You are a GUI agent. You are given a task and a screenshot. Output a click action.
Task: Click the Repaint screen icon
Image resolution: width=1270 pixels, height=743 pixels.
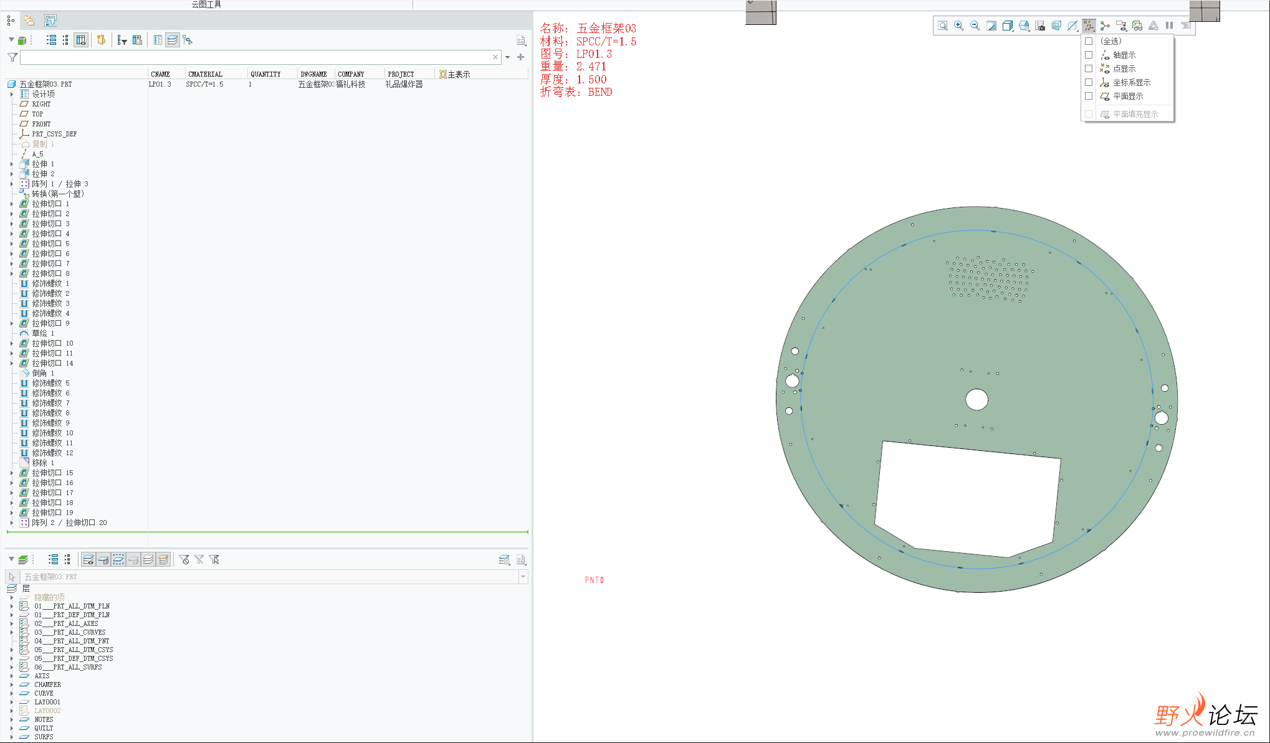click(991, 26)
